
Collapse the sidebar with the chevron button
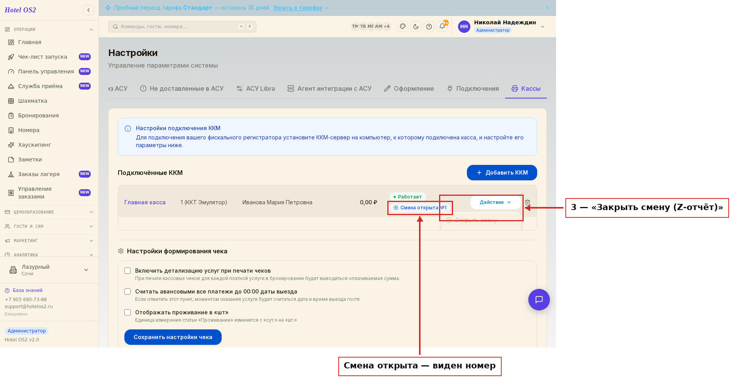pos(88,10)
